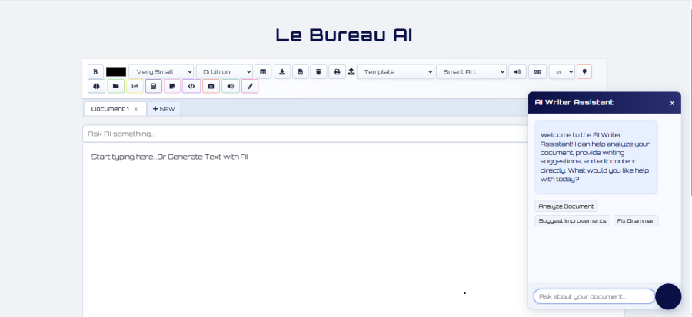The width and height of the screenshot is (692, 317).
Task: Open the calculator tool
Action: tap(154, 86)
